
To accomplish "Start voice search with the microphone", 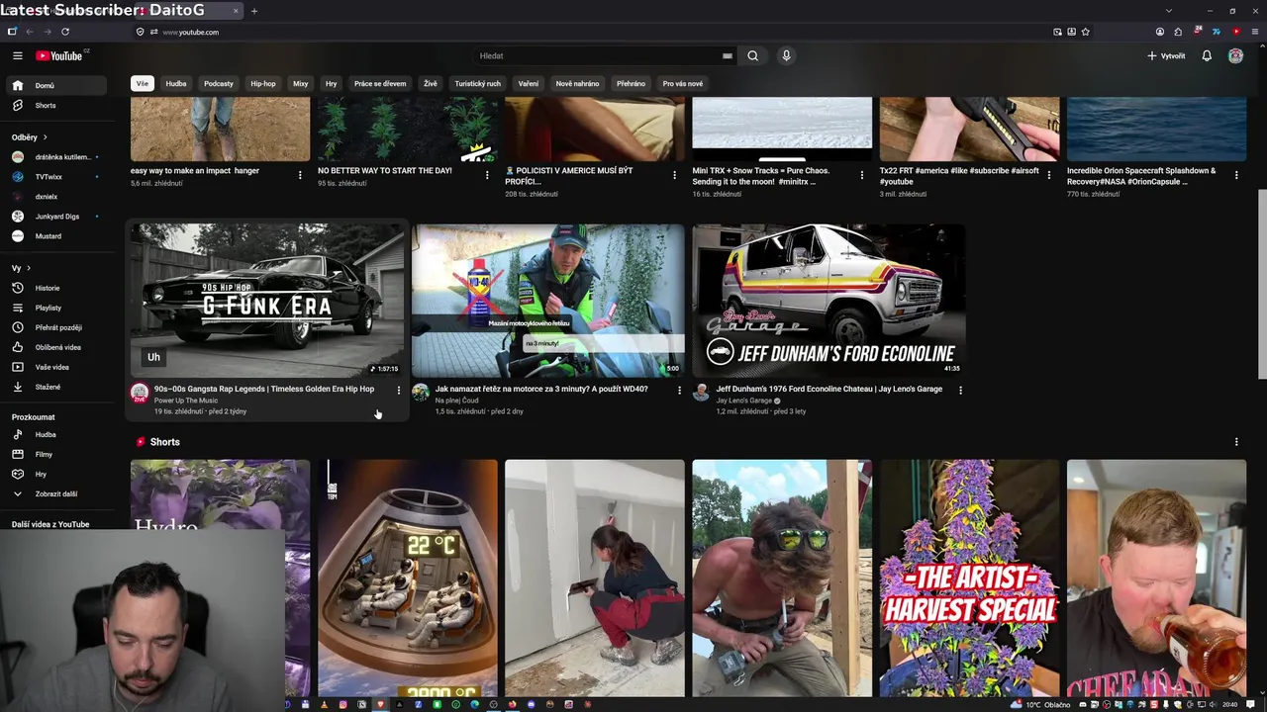I will tap(786, 56).
